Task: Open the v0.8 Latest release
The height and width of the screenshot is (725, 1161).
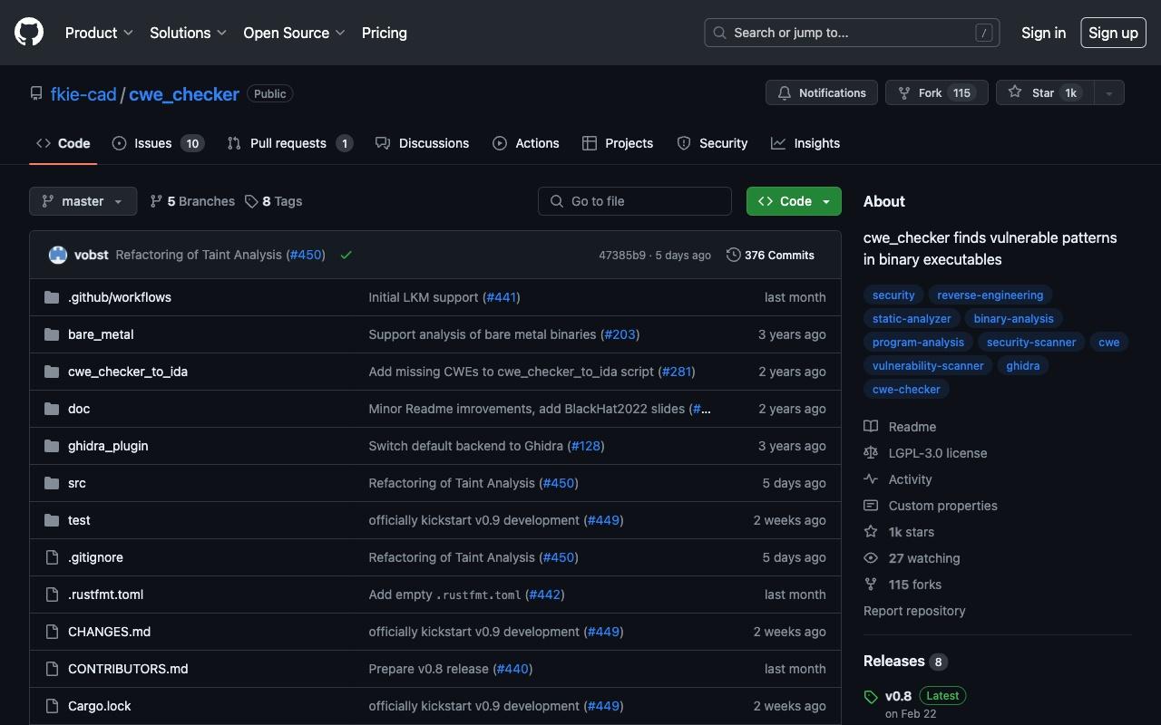Action: [916, 696]
